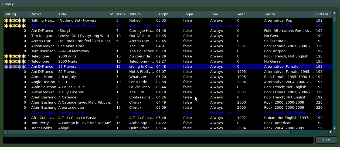Toggle sort arrow in Title header
Image resolution: width=340 pixels, height=147 pixels.
(111, 14)
